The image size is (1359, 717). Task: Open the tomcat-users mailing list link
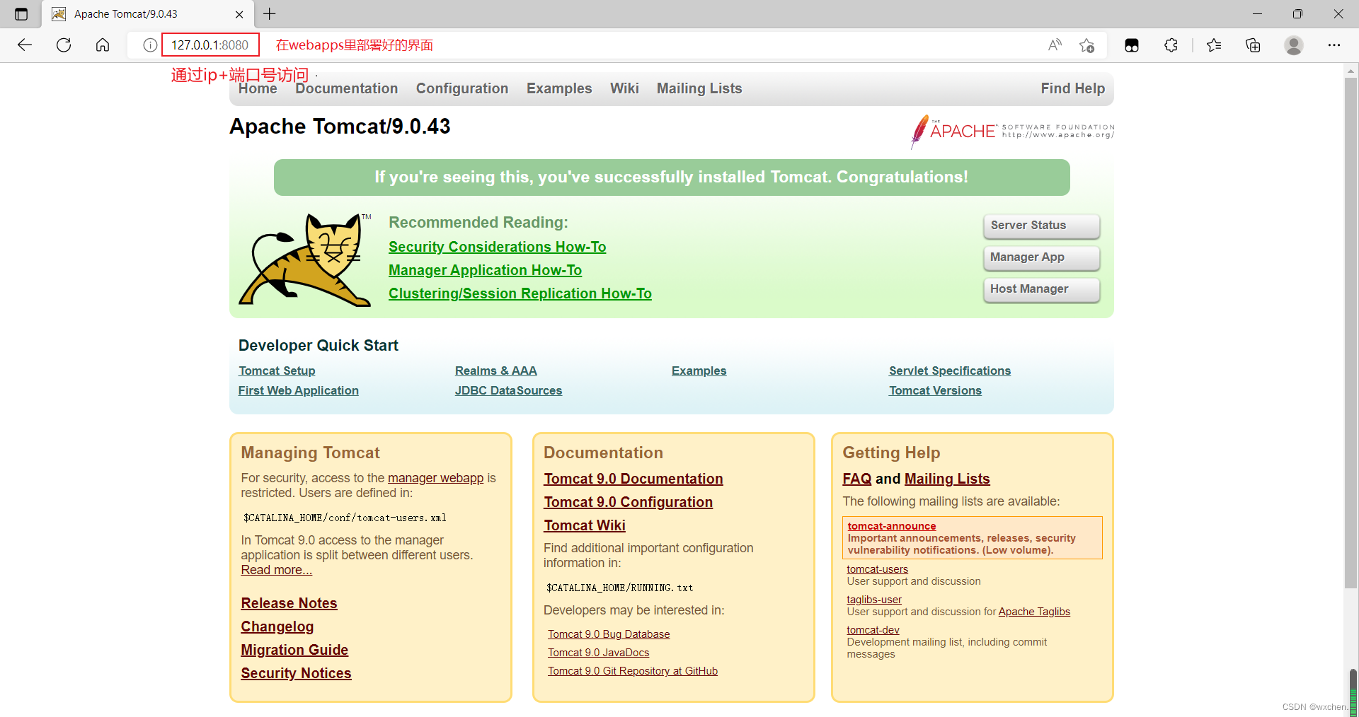click(877, 569)
